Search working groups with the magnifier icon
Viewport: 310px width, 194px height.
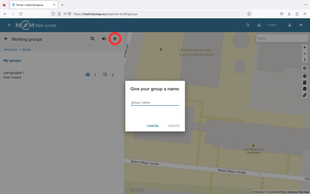[x=93, y=39]
